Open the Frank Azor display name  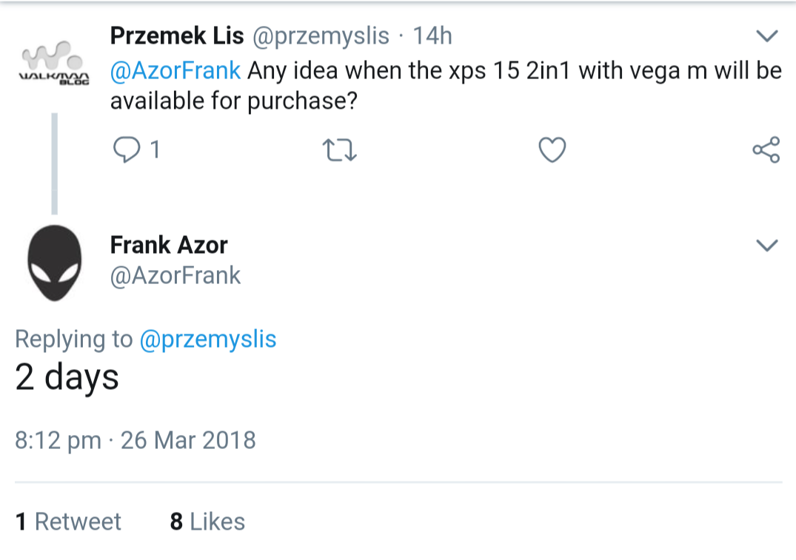(169, 244)
